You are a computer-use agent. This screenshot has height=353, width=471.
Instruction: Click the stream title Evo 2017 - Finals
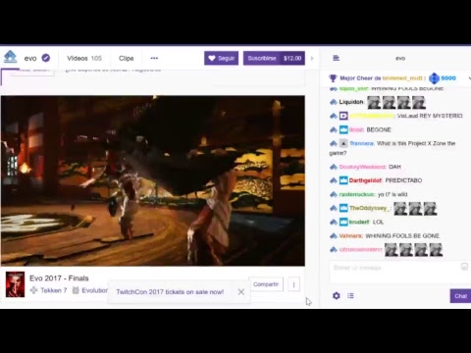coord(59,278)
